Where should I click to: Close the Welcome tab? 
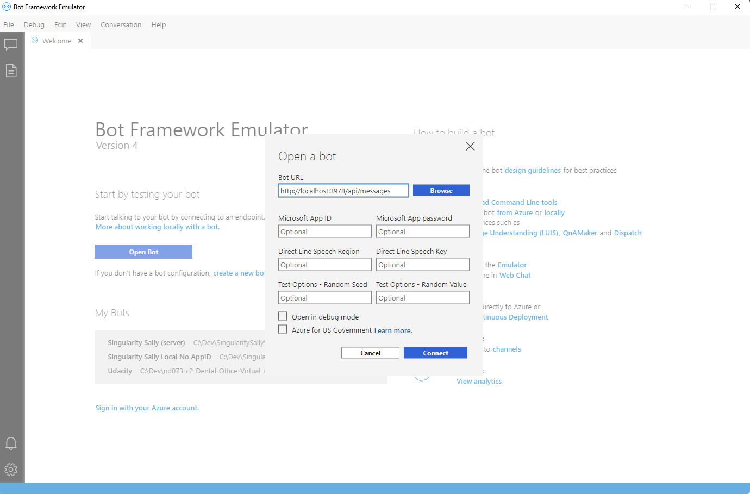click(80, 41)
